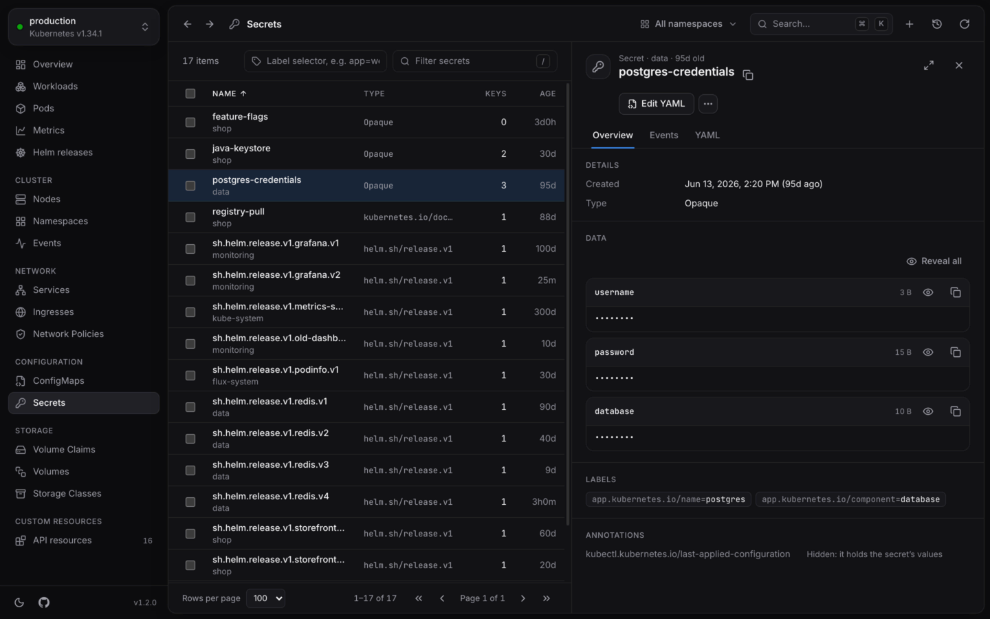Select the feature-flags row checkbox
Screen dimensions: 990x619
coord(190,122)
